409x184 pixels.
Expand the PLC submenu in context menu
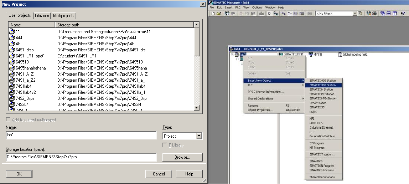(x=274, y=85)
